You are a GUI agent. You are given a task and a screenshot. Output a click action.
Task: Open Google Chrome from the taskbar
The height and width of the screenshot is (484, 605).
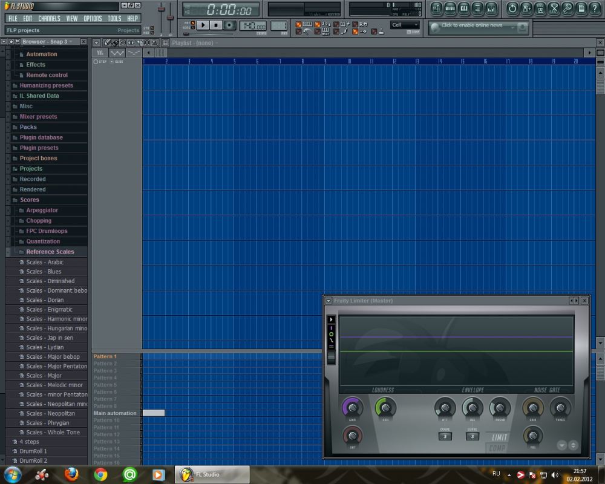(x=100, y=474)
